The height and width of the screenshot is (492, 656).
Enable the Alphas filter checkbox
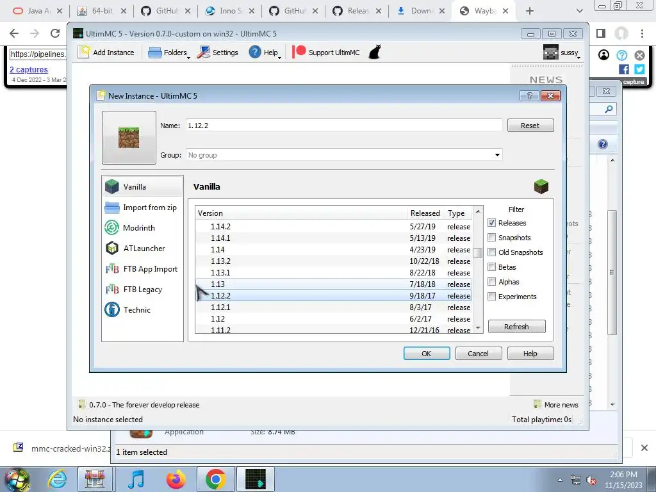(x=491, y=282)
